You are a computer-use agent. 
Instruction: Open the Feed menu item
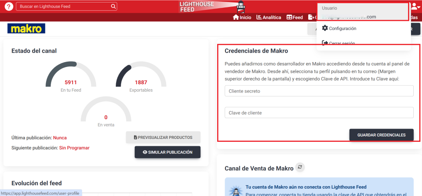[x=295, y=17]
